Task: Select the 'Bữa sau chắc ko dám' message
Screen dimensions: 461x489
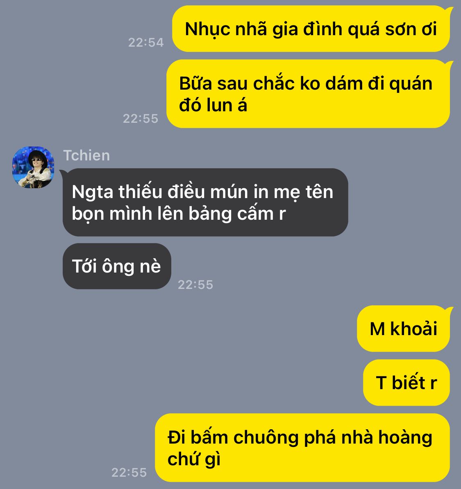Action: (x=308, y=94)
